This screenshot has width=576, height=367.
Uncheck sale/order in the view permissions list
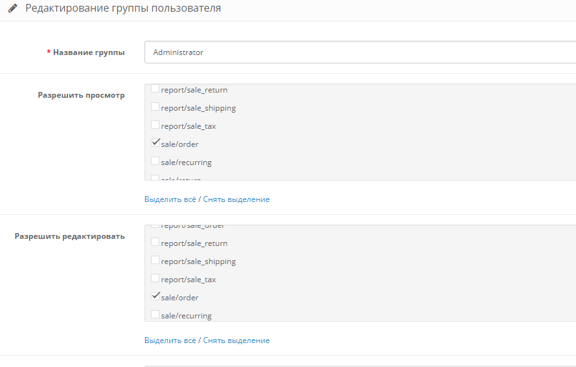point(156,143)
